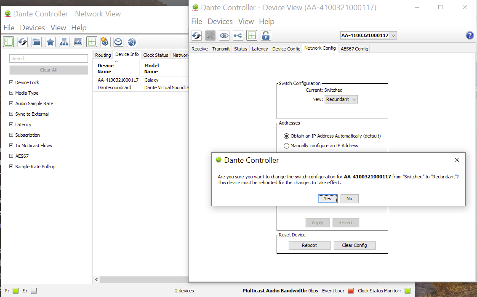Click the star favorites icon in Network View toolbar
The height and width of the screenshot is (297, 477).
50,42
